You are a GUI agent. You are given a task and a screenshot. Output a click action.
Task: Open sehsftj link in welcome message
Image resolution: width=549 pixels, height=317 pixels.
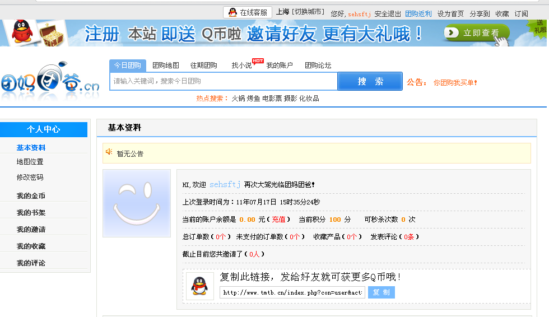tap(225, 184)
